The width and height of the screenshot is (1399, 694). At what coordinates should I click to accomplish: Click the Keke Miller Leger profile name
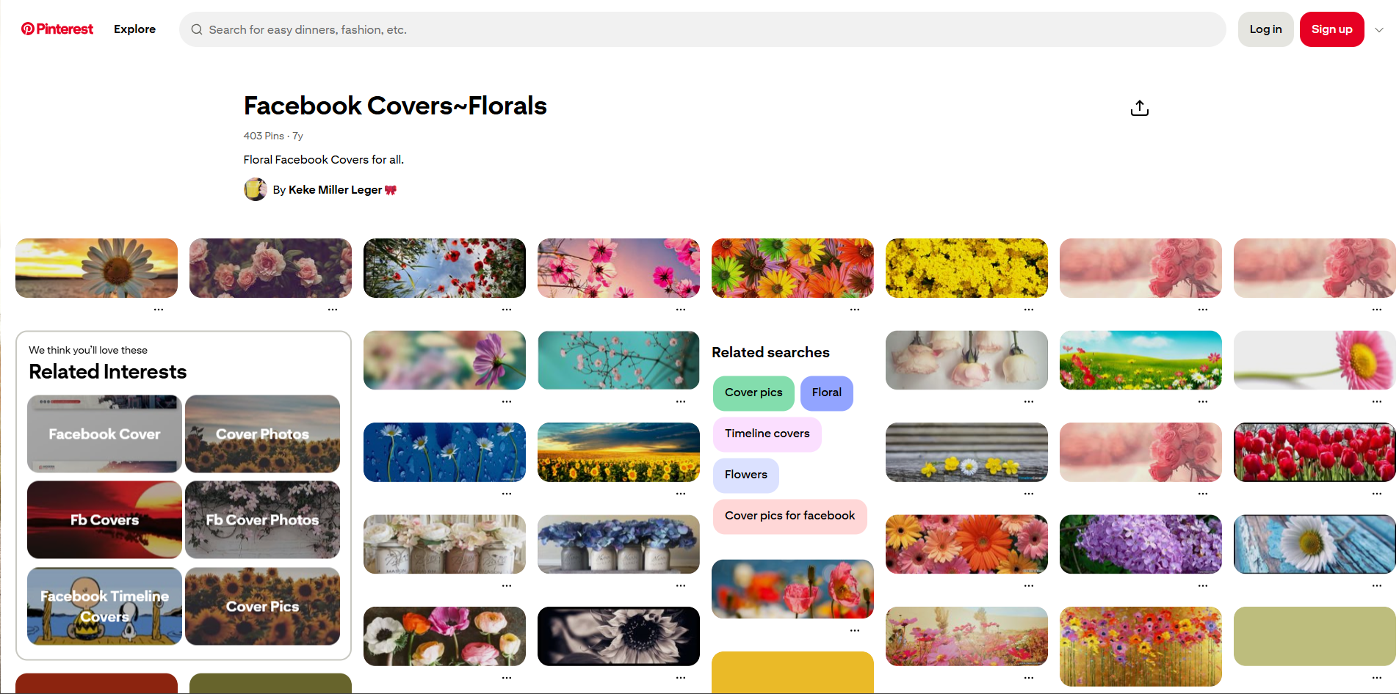coord(335,189)
